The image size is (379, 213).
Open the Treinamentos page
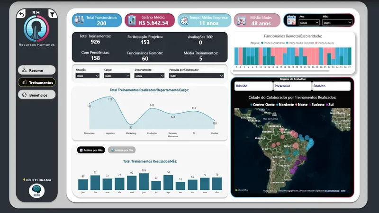click(36, 82)
